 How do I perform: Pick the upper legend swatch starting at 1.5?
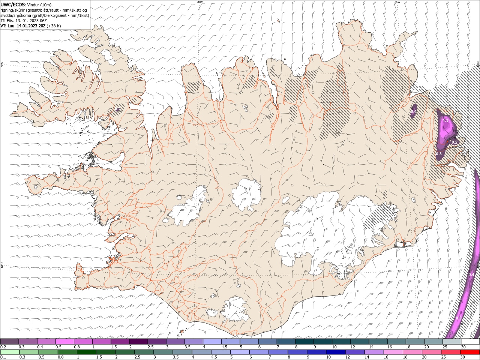(x=120, y=341)
